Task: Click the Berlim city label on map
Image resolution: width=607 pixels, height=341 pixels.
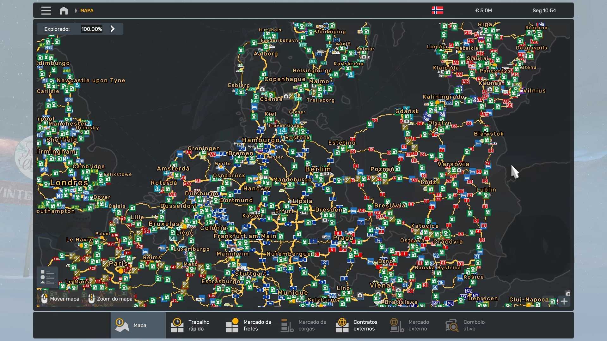Action: coord(318,169)
